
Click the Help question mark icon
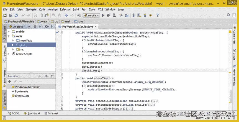[x=158, y=15]
